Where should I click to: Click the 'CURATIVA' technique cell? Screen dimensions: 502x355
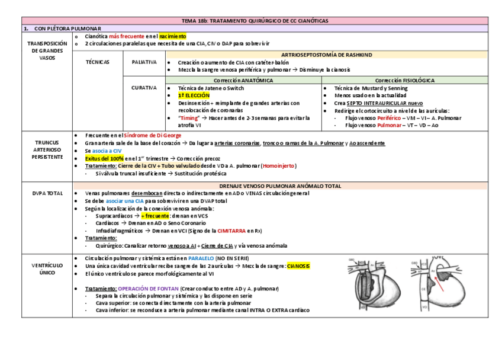(144, 88)
